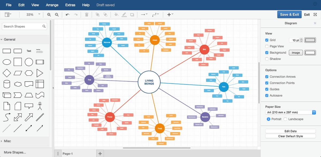Screen dimensions: 321x157
Task: Select the curved S arrow shape
Action: [x=7, y=117]
